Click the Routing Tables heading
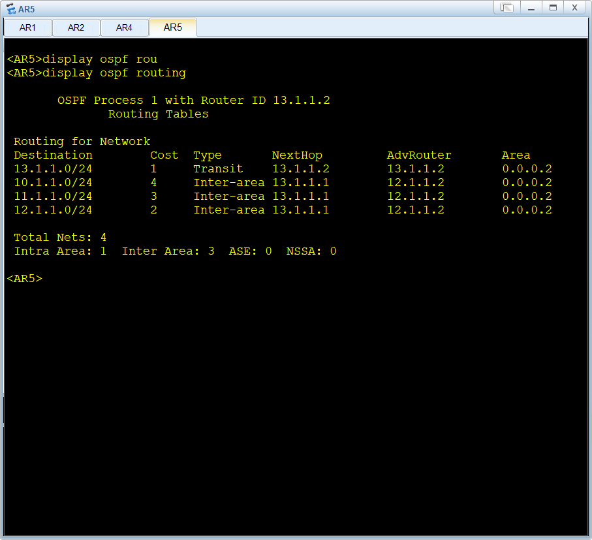 click(x=159, y=114)
